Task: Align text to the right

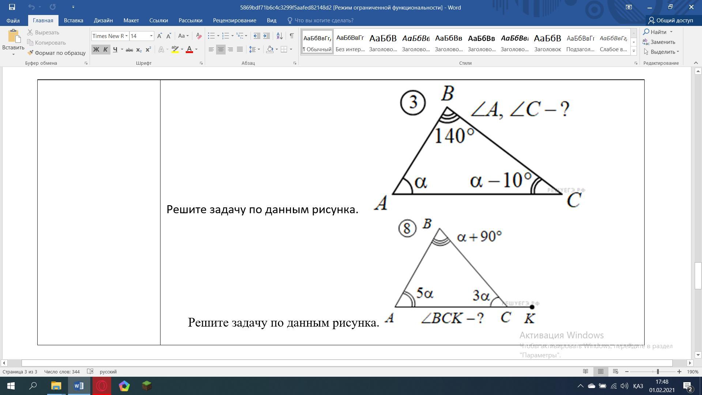Action: click(x=230, y=49)
